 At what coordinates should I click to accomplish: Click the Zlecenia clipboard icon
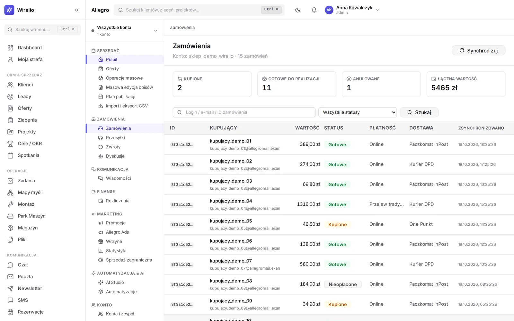click(10, 120)
